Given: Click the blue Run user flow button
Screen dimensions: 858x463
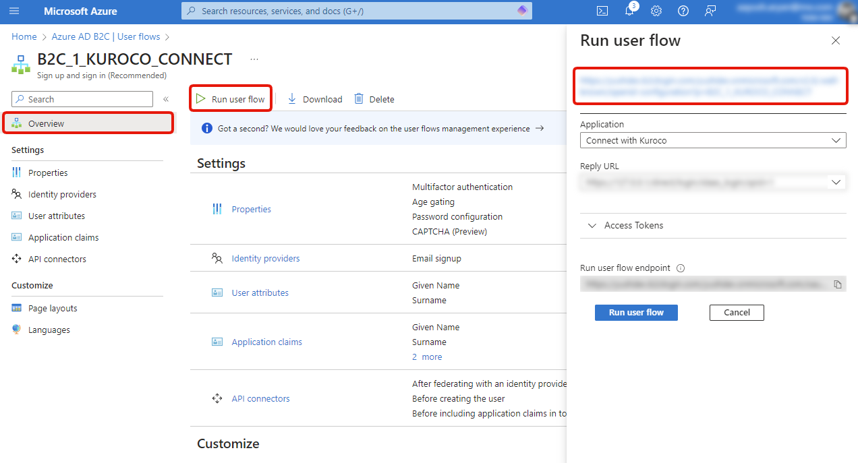Looking at the screenshot, I should 636,312.
